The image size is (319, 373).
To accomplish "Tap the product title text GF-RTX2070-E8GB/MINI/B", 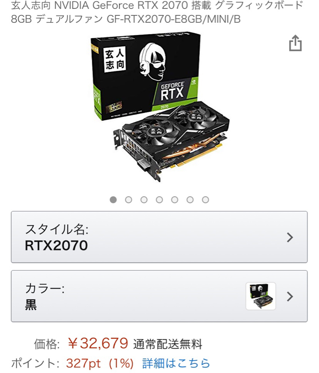I will [x=174, y=19].
